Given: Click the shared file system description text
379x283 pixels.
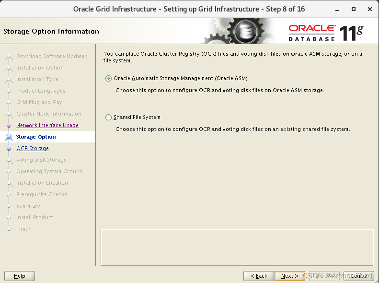Looking at the screenshot, I should (233, 129).
